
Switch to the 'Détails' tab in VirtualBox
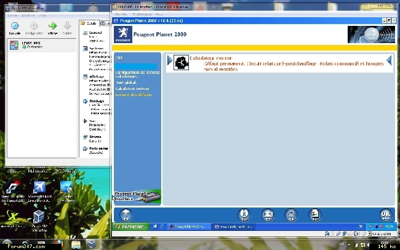tap(89, 23)
